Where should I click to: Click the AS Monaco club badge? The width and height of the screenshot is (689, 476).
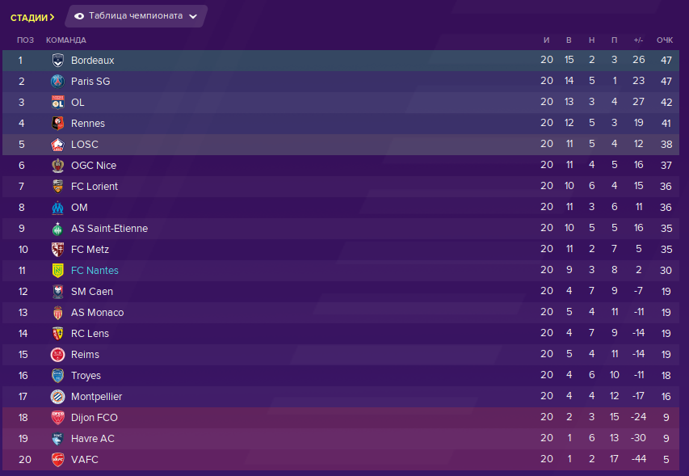57,313
